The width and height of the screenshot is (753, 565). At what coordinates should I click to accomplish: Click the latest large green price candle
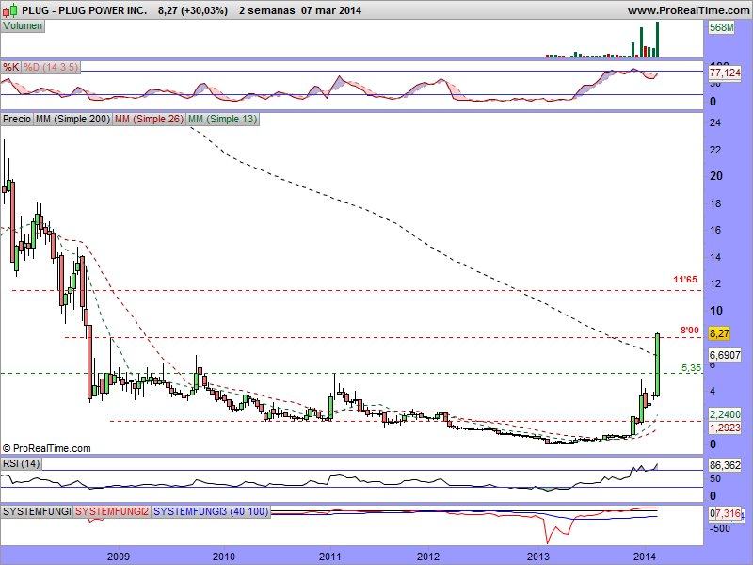657,364
